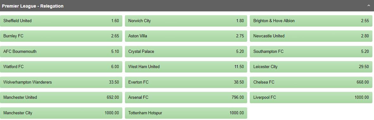Screen dimensions: 374x120
Task: Select Manchester United at 692.00
Action: pyautogui.click(x=61, y=98)
